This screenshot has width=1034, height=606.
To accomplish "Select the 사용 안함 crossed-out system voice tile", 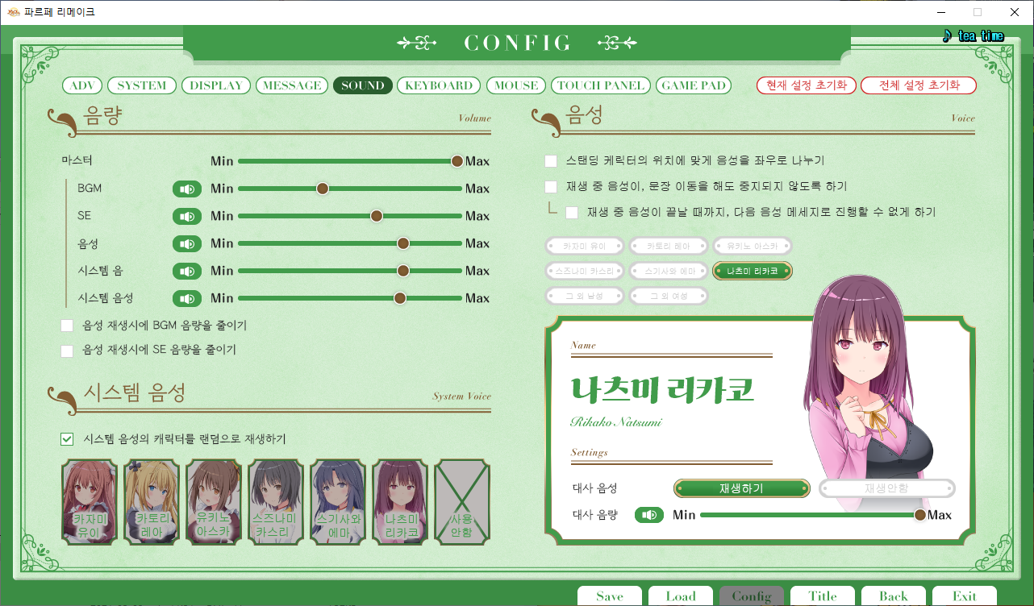I will tap(462, 503).
